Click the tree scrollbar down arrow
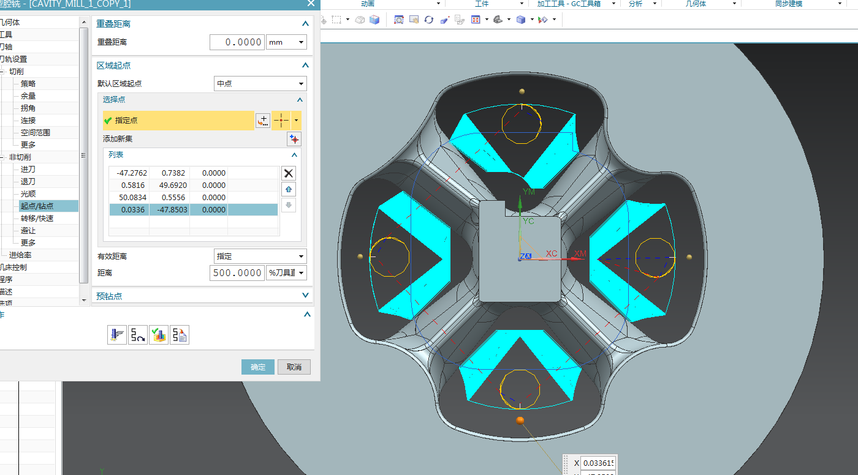Screen dimensions: 858x475 [x=84, y=300]
